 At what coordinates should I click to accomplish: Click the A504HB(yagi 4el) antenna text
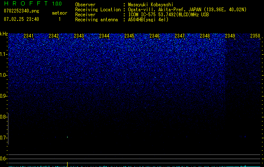148,20
